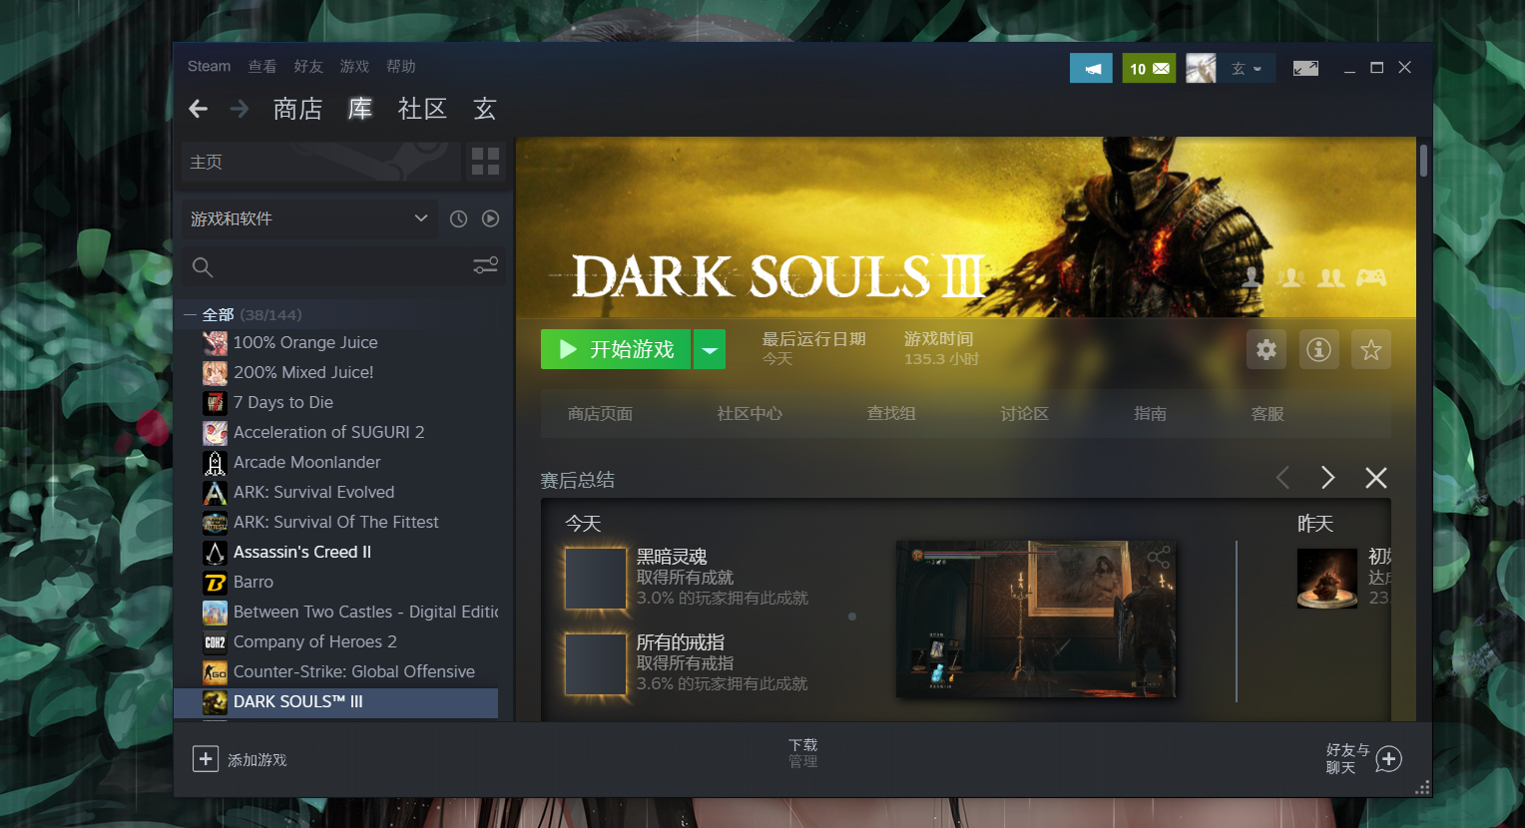Screen dimensions: 1525x828
Task: Open the 查找组 link
Action: (x=891, y=413)
